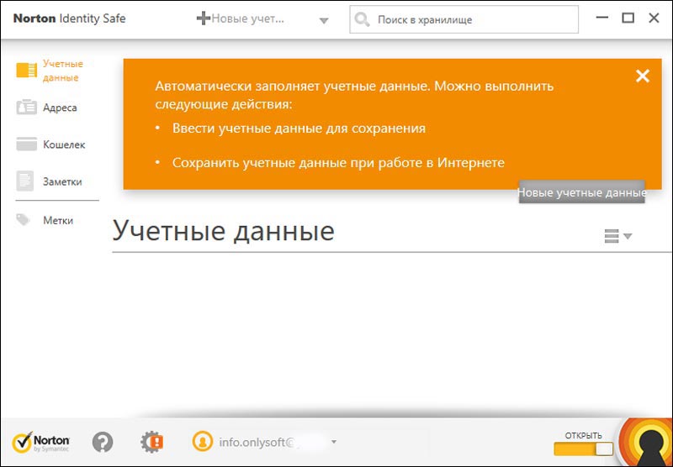Click the Учетные данные wallet icon in sidebar

click(x=27, y=71)
